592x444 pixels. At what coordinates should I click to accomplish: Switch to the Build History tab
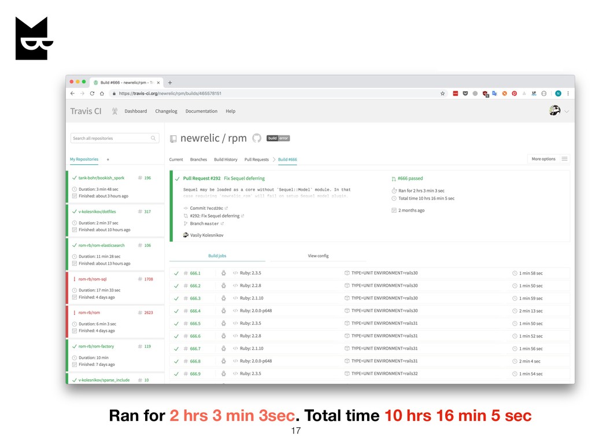point(225,160)
